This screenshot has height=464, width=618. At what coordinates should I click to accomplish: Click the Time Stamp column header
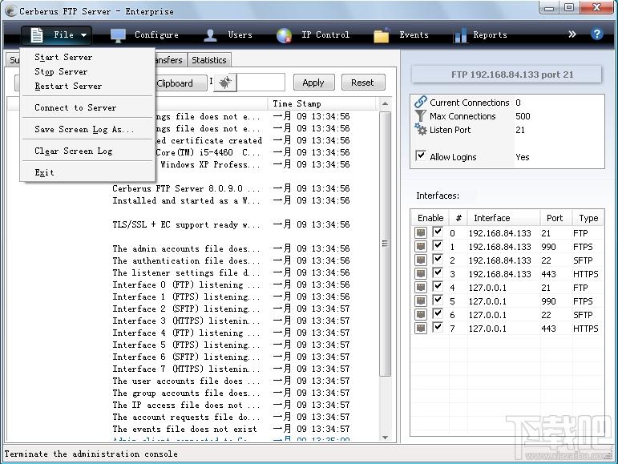pyautogui.click(x=322, y=103)
